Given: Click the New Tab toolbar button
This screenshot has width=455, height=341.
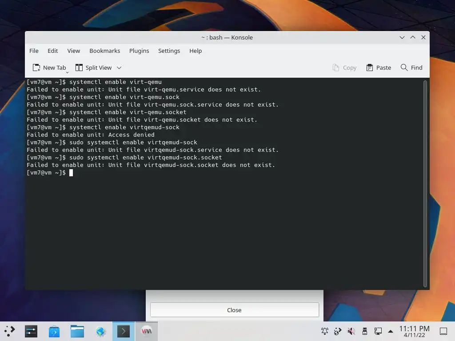Looking at the screenshot, I should pos(50,67).
